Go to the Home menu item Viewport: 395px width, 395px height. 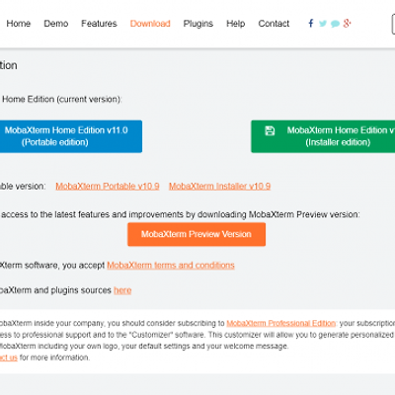[19, 24]
